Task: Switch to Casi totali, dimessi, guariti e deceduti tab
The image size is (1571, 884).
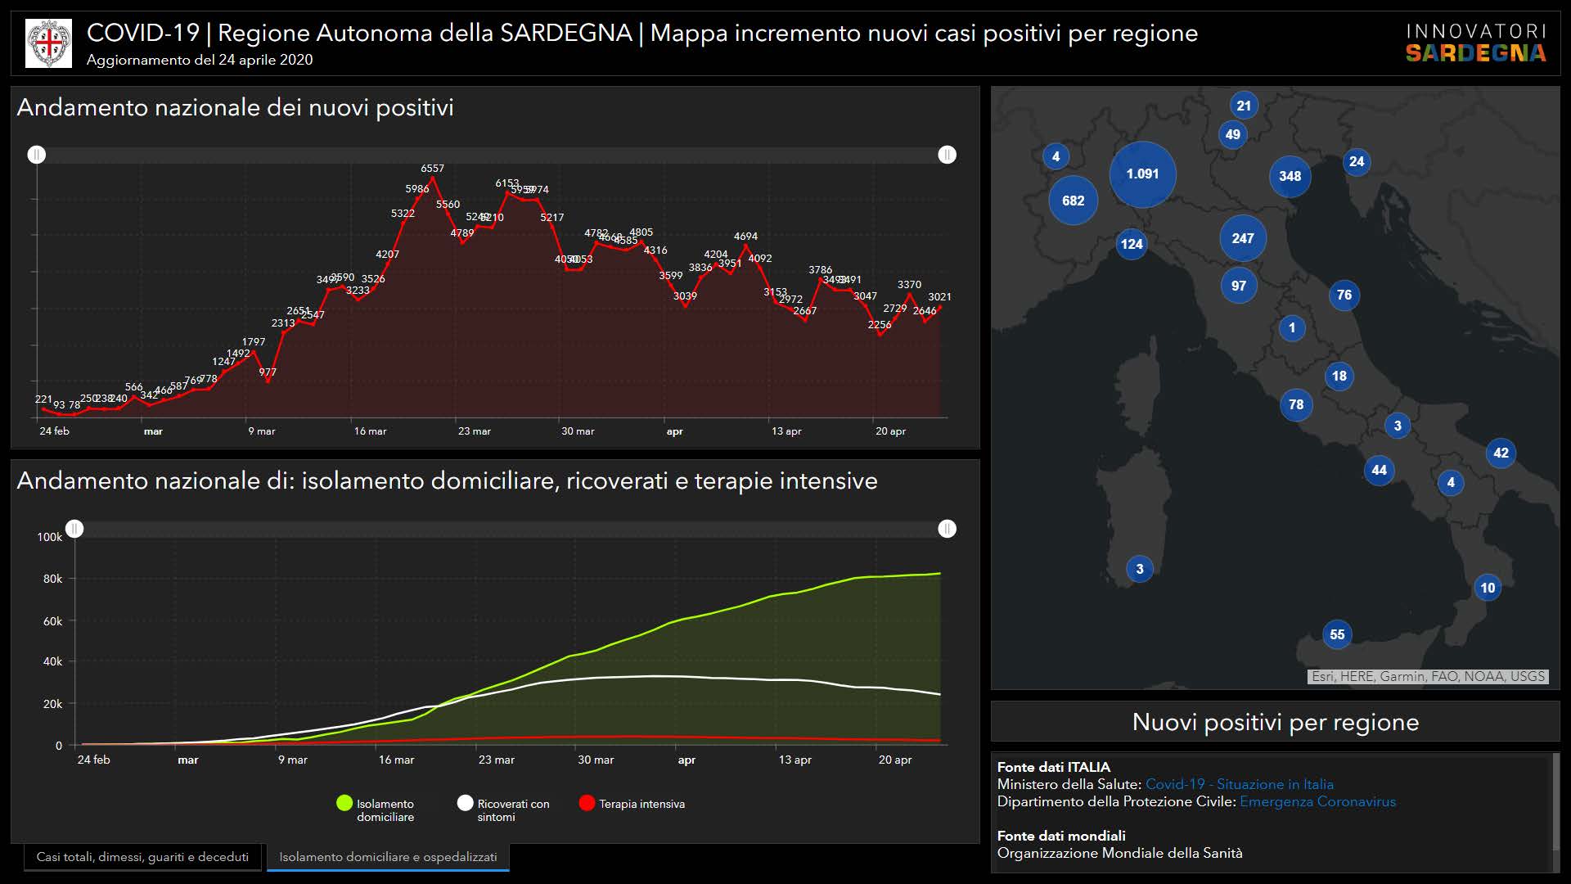Action: (x=142, y=857)
